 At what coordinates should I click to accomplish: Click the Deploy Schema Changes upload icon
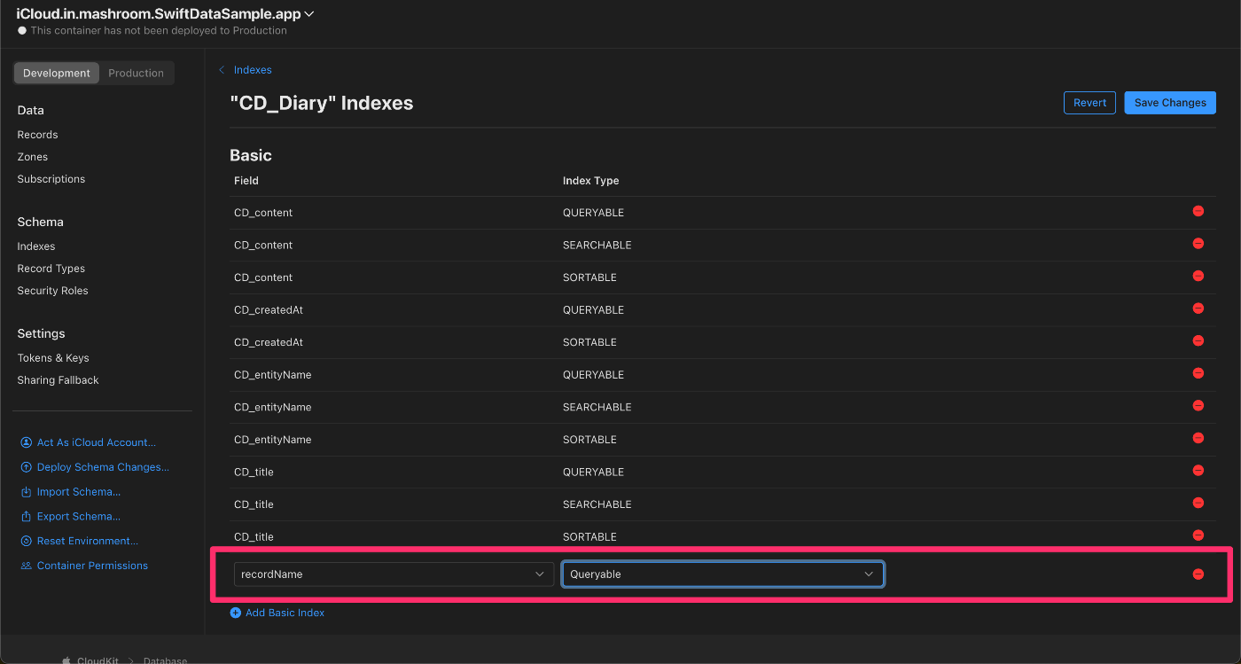coord(26,467)
